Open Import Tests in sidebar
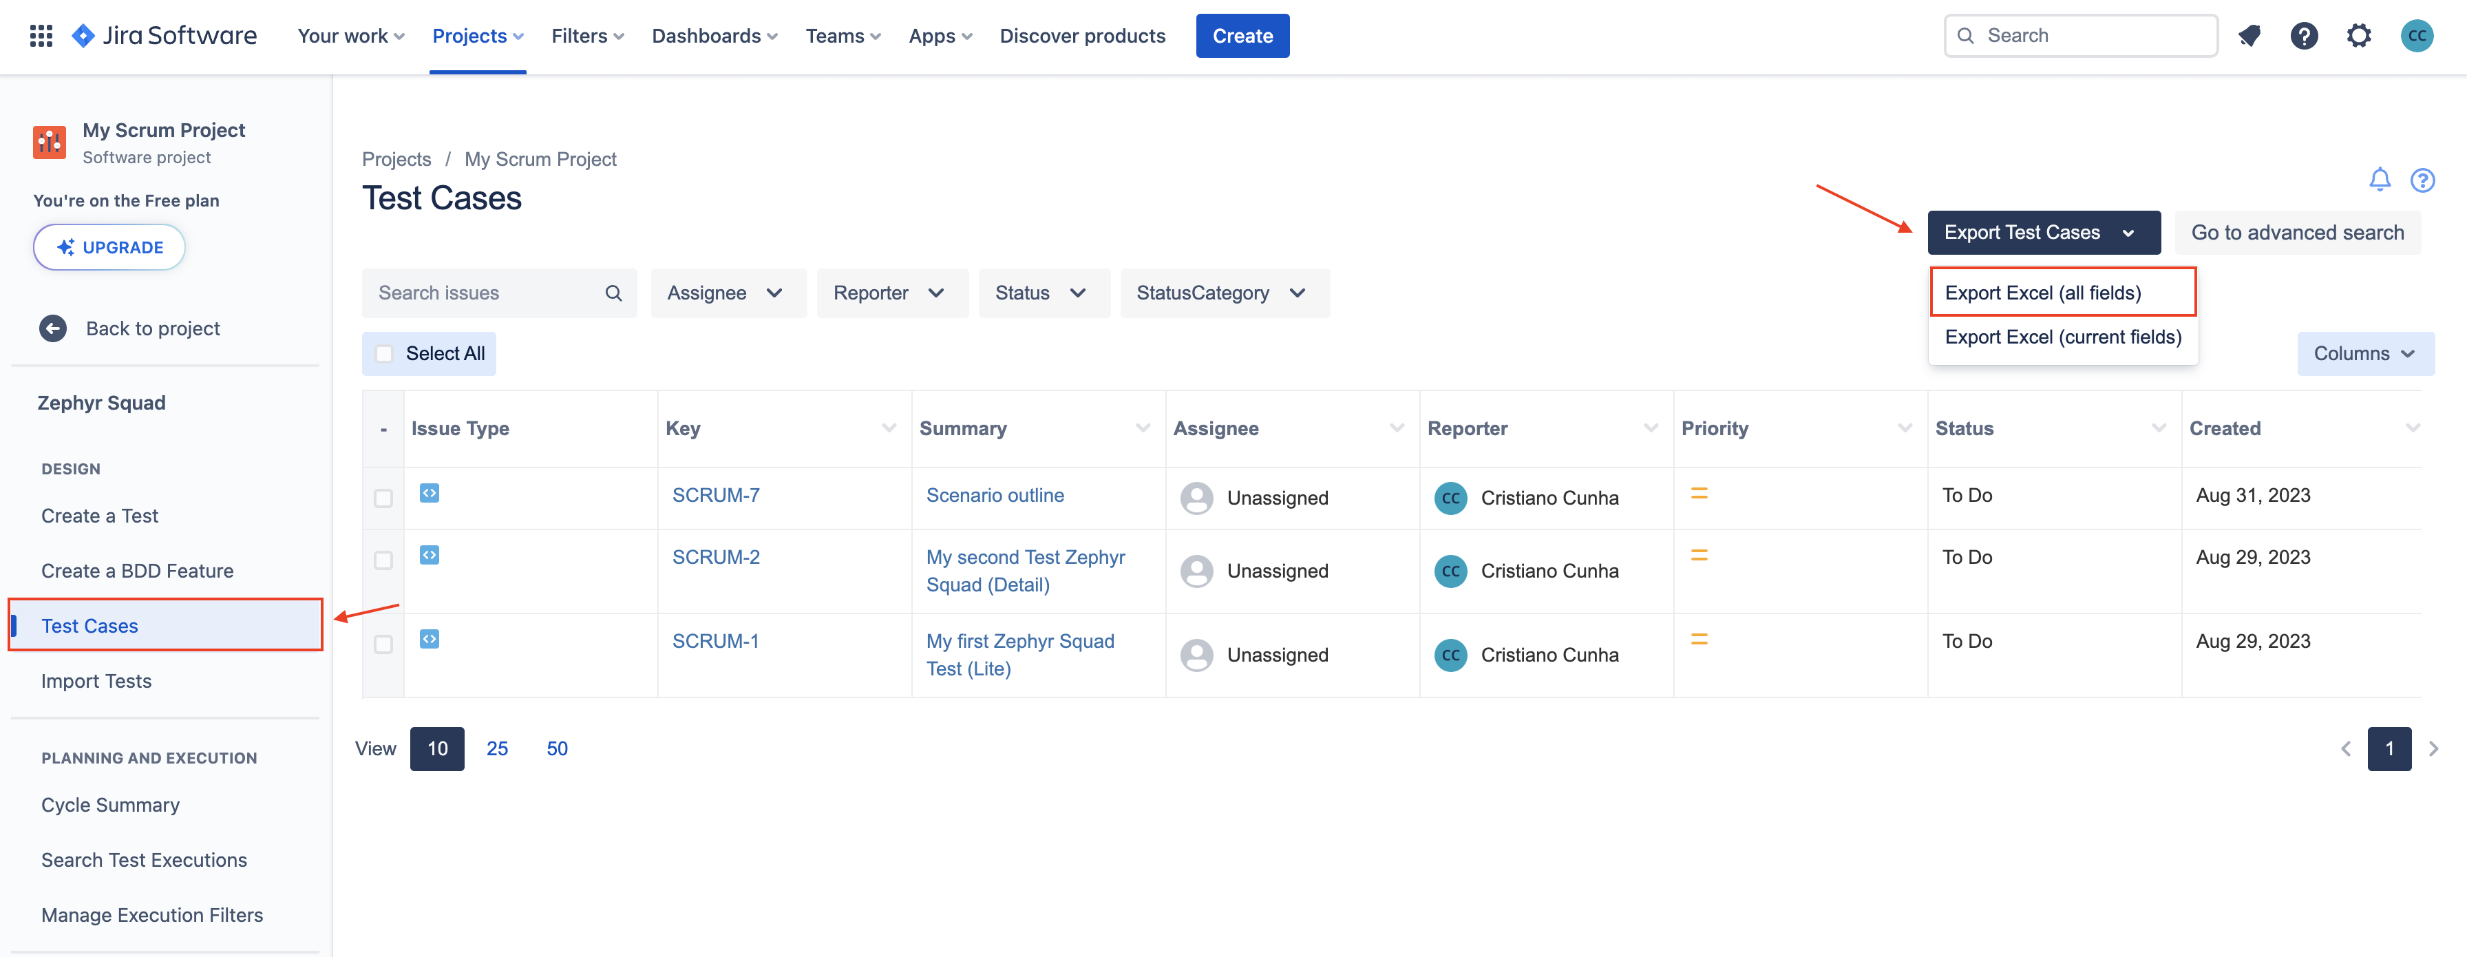 [x=96, y=681]
